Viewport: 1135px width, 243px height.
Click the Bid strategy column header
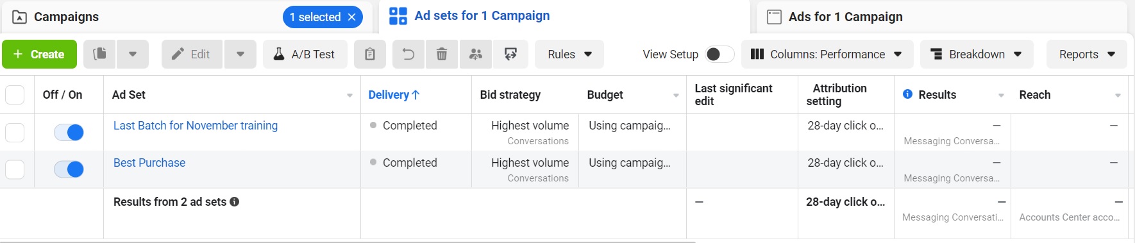510,95
